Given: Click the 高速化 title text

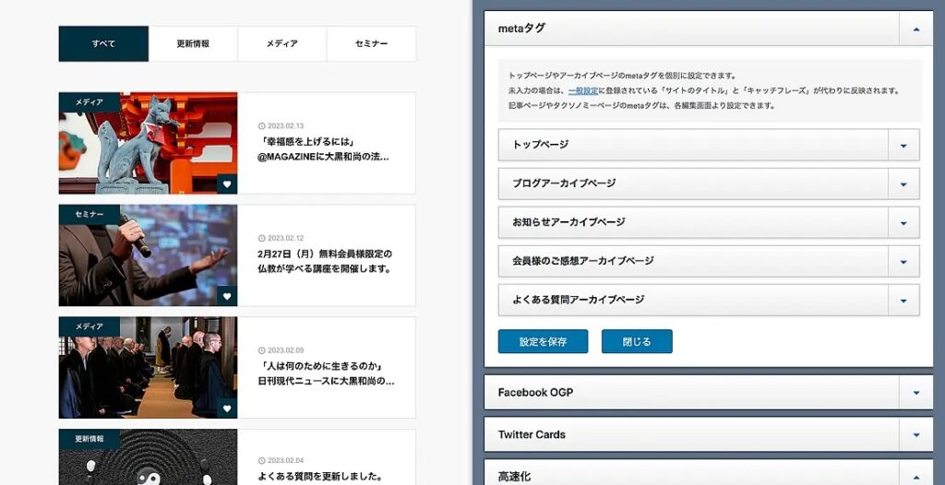Looking at the screenshot, I should tap(514, 477).
